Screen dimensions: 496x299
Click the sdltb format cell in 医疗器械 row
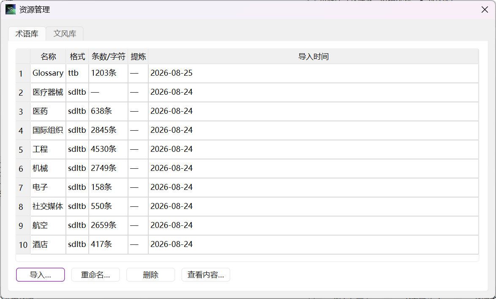77,92
